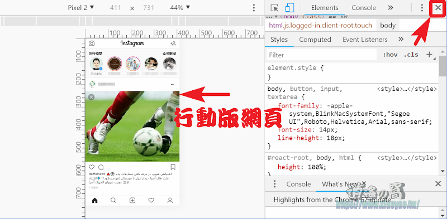
Task: Switch to the Event Listeners tab
Action: click(x=365, y=40)
